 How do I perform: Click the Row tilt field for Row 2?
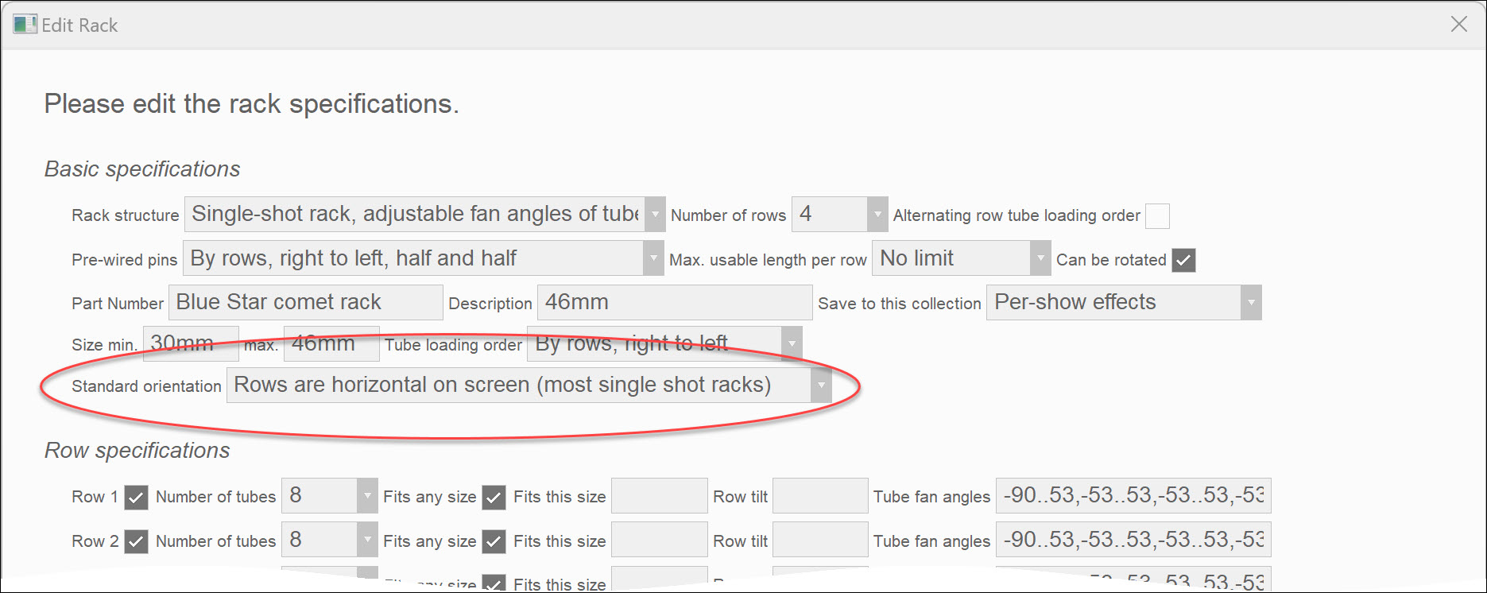tap(819, 540)
